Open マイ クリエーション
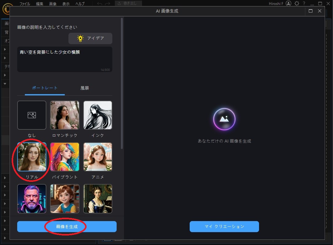Viewport: 333px width, 245px height. point(224,227)
